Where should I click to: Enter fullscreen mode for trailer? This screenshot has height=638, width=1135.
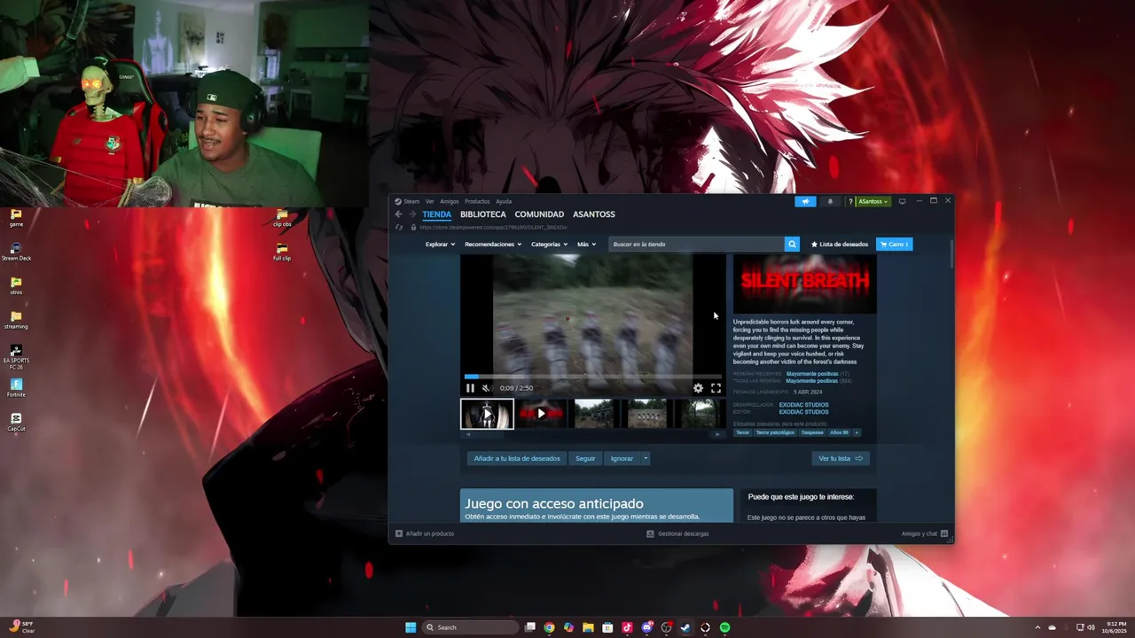[x=716, y=388]
